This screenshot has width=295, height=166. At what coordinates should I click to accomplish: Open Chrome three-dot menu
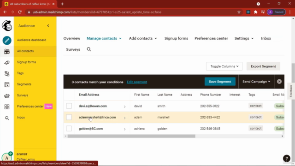(290, 12)
